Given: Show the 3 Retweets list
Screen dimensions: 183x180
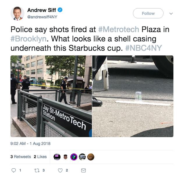Looking at the screenshot, I should tap(21, 157).
